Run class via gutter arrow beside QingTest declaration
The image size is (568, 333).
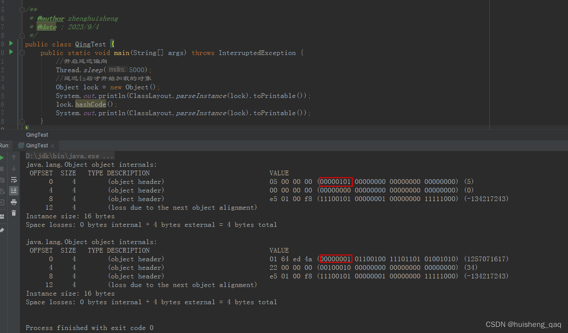tap(11, 43)
